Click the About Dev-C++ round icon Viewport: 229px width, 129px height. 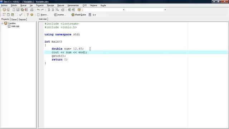[32, 15]
